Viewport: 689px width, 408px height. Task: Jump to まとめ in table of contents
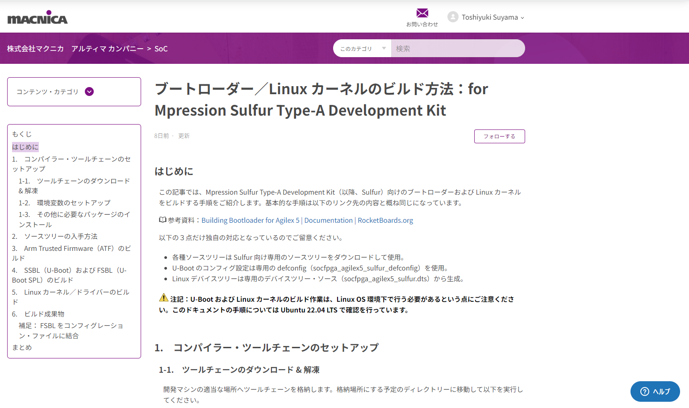[x=22, y=347]
